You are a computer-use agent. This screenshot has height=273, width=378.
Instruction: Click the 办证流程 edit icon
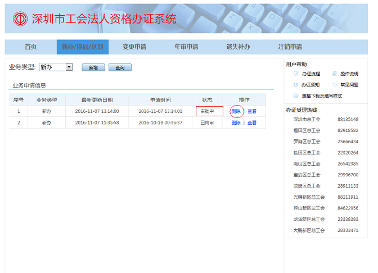coord(296,74)
